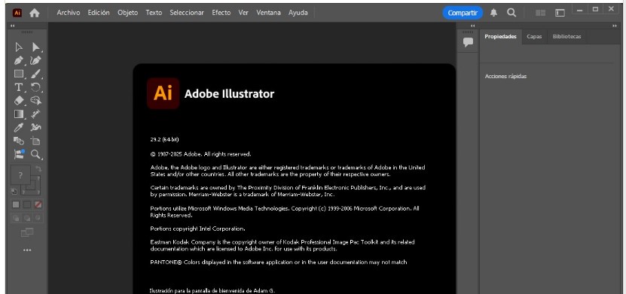Swap fill and stroke arrow

38,169
